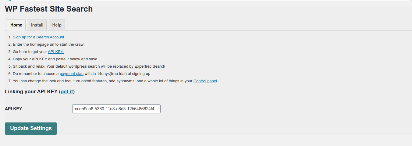
Task: Click the 'WP Fastest Site Search' heading
Action: [49, 9]
